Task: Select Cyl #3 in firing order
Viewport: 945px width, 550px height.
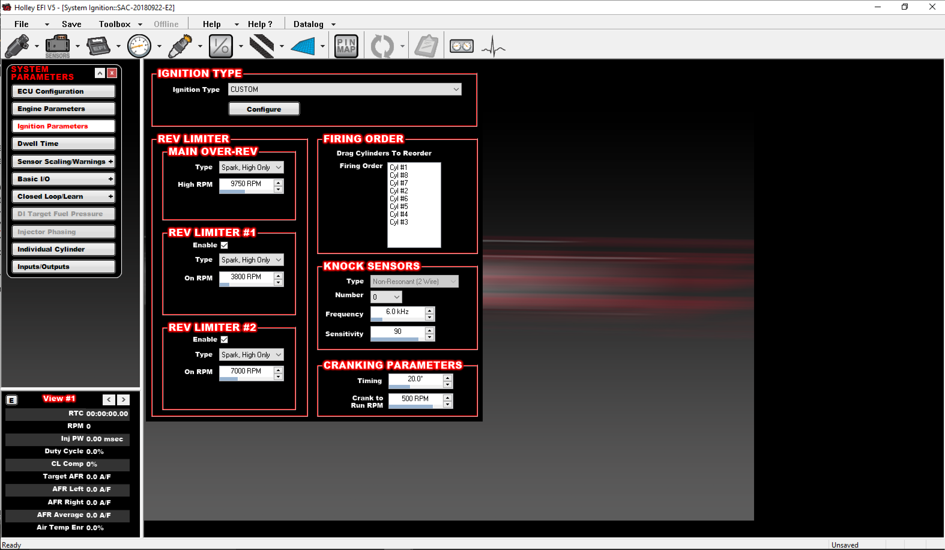Action: tap(399, 222)
